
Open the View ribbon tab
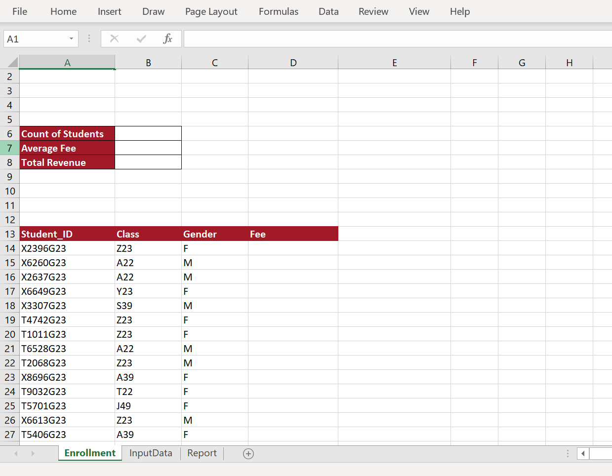click(419, 11)
